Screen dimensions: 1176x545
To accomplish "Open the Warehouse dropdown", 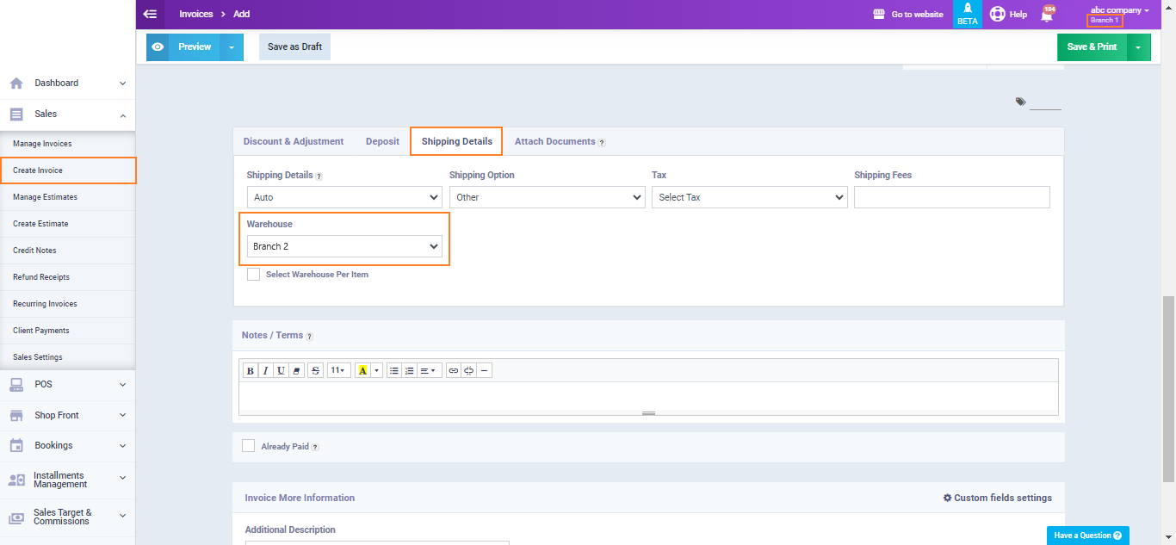I will 344,246.
